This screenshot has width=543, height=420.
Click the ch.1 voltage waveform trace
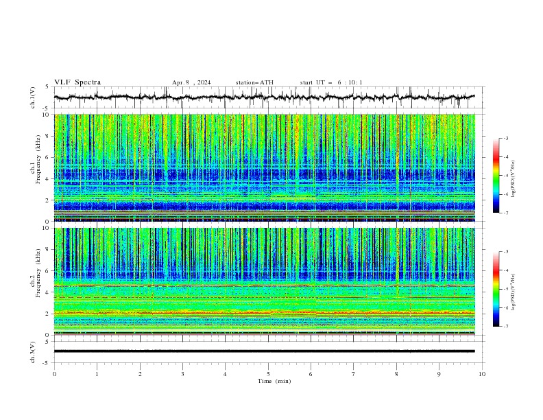(264, 97)
